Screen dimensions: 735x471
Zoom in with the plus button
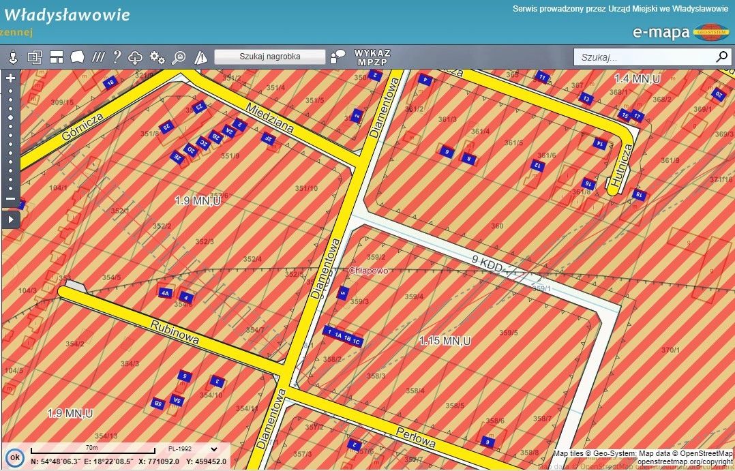[10, 78]
